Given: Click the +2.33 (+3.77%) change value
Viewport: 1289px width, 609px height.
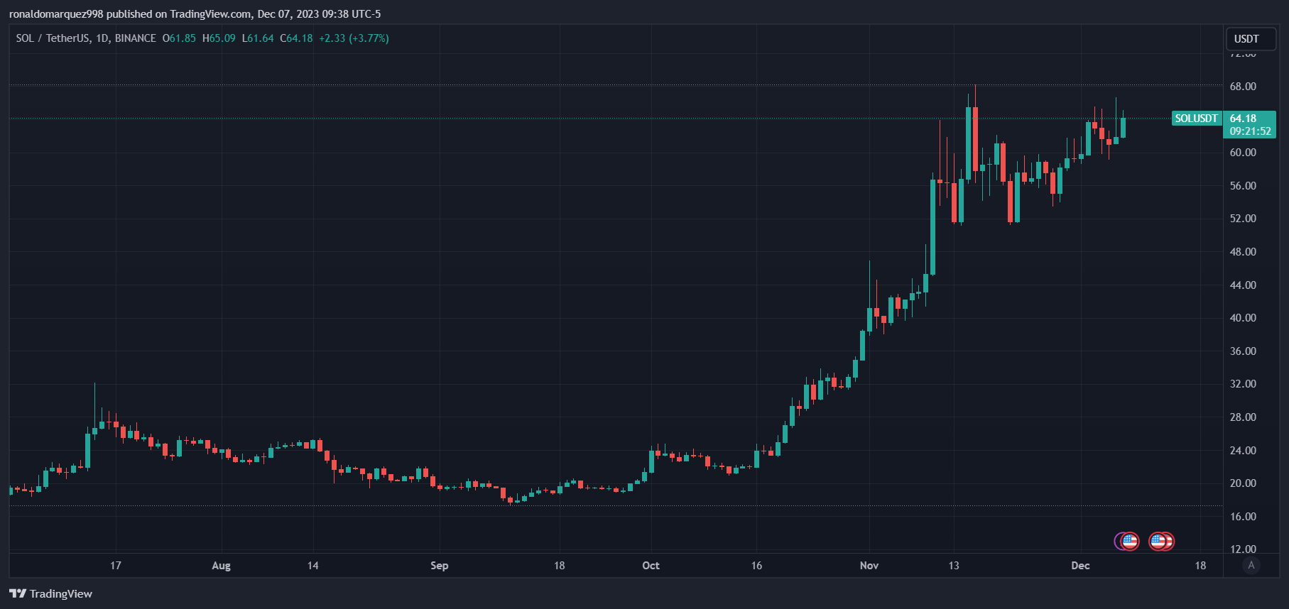Looking at the screenshot, I should (354, 38).
